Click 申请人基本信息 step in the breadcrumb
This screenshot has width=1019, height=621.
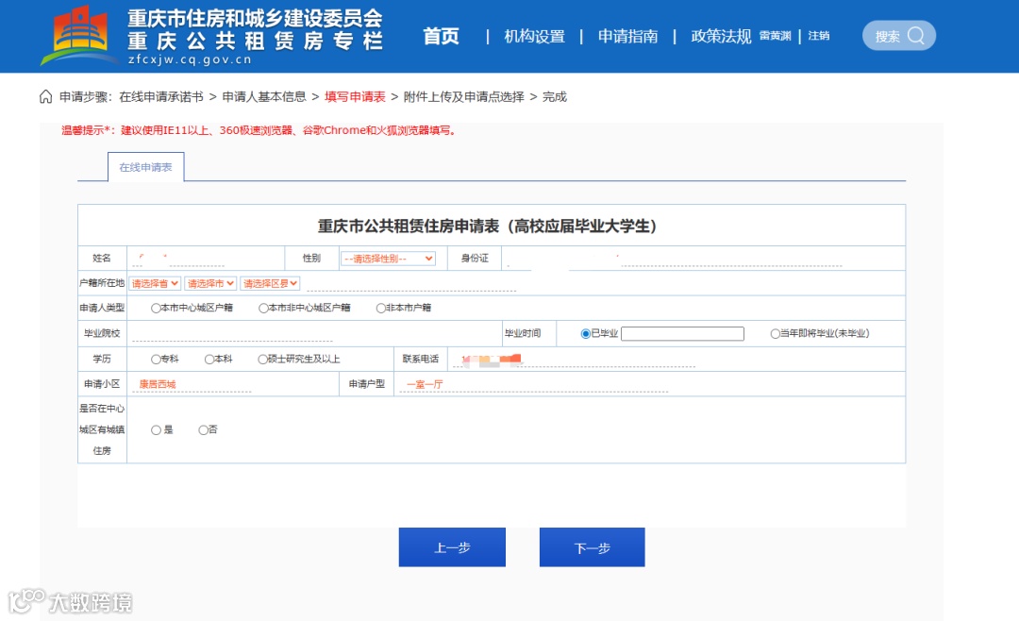point(264,97)
